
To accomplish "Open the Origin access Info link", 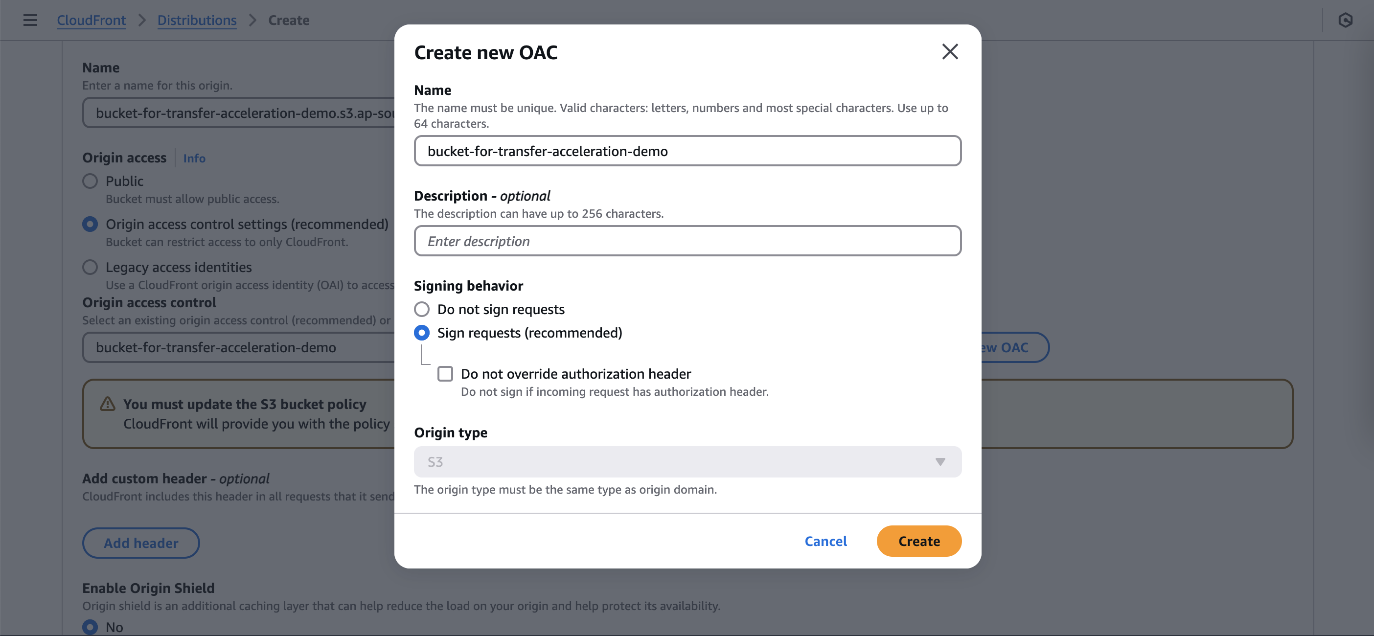I will (194, 159).
